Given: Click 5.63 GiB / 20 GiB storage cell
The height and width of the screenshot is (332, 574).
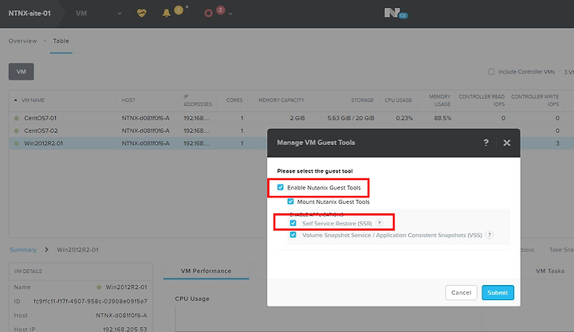Looking at the screenshot, I should point(351,118).
